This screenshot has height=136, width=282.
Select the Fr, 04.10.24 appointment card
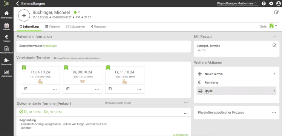coord(40,80)
